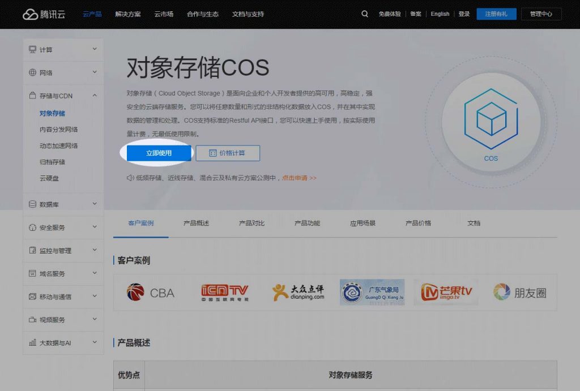Image resolution: width=580 pixels, height=391 pixels.
Task: Open the 价格计算 price calculator button
Action: coord(228,153)
